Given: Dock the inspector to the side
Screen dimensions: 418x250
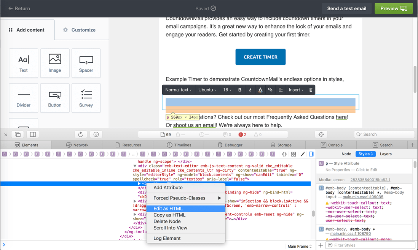Looking at the screenshot, I should click(x=33, y=134).
